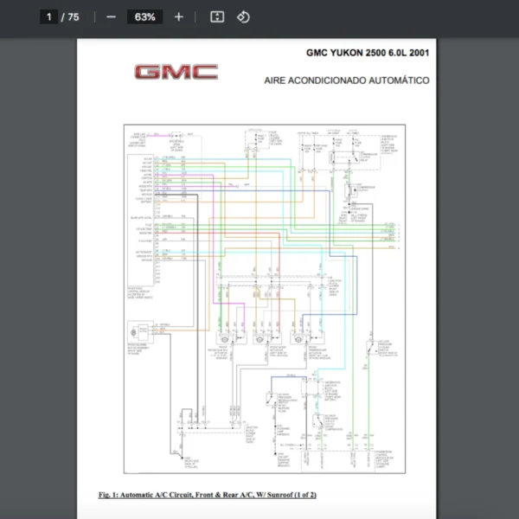
Task: Click the fit to page icon
Action: click(x=217, y=17)
